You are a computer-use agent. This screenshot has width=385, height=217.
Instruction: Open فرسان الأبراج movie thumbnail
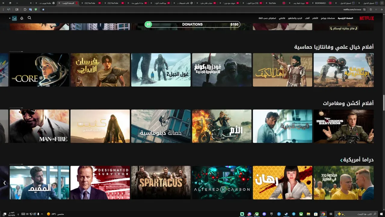coord(100,70)
